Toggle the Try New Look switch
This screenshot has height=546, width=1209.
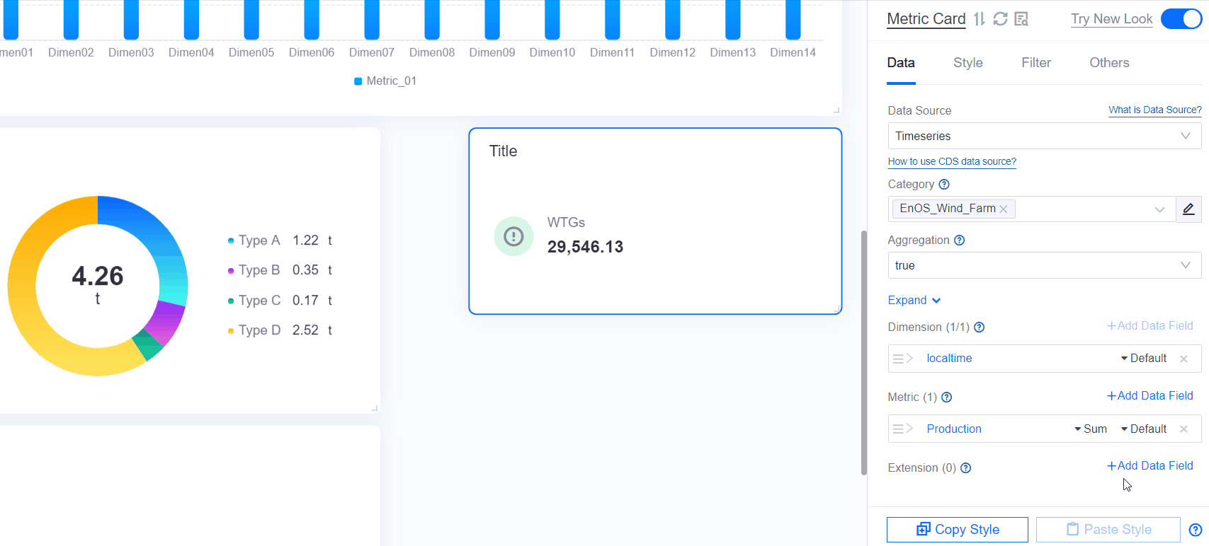pos(1181,19)
